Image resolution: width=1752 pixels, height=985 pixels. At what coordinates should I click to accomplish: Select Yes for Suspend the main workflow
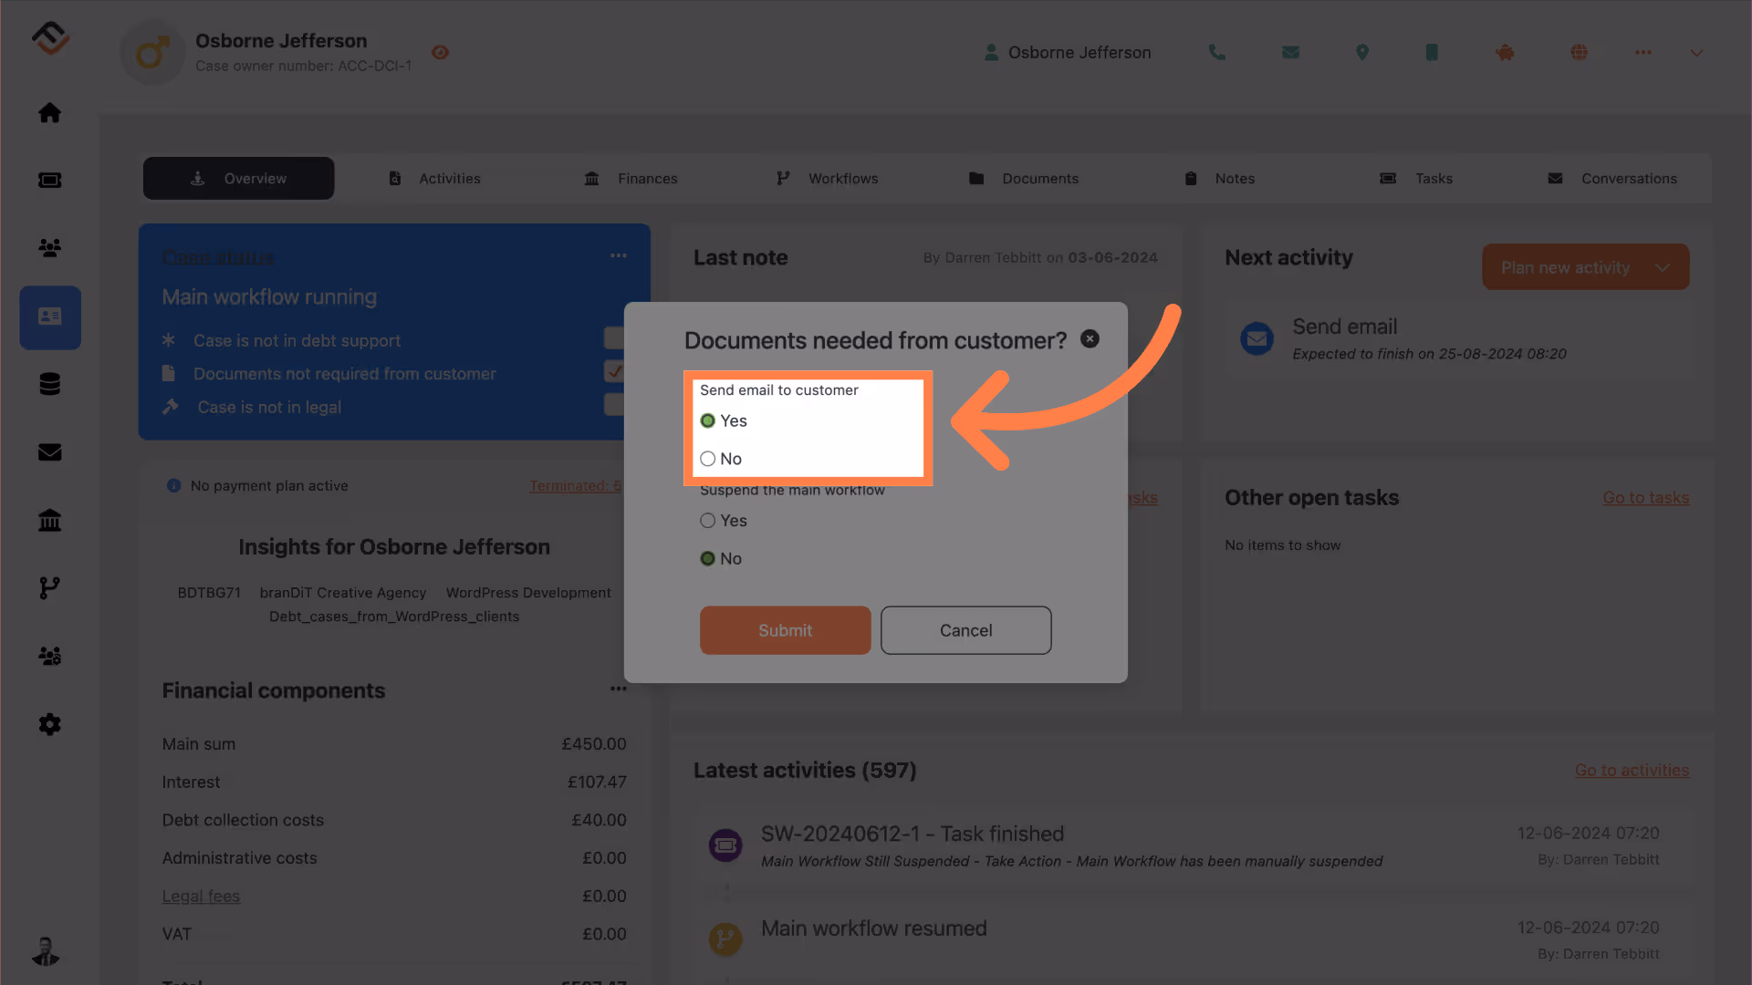(708, 521)
